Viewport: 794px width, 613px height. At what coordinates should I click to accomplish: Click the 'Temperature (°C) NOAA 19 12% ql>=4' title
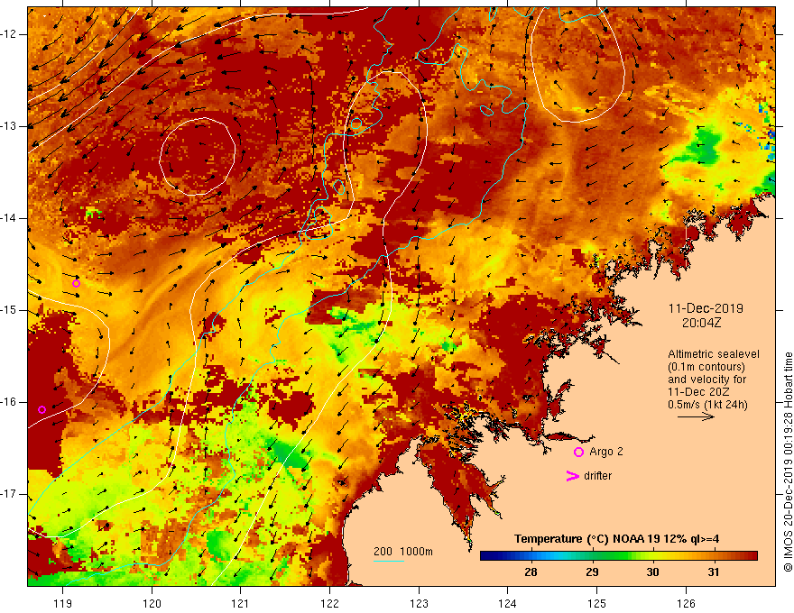617,539
